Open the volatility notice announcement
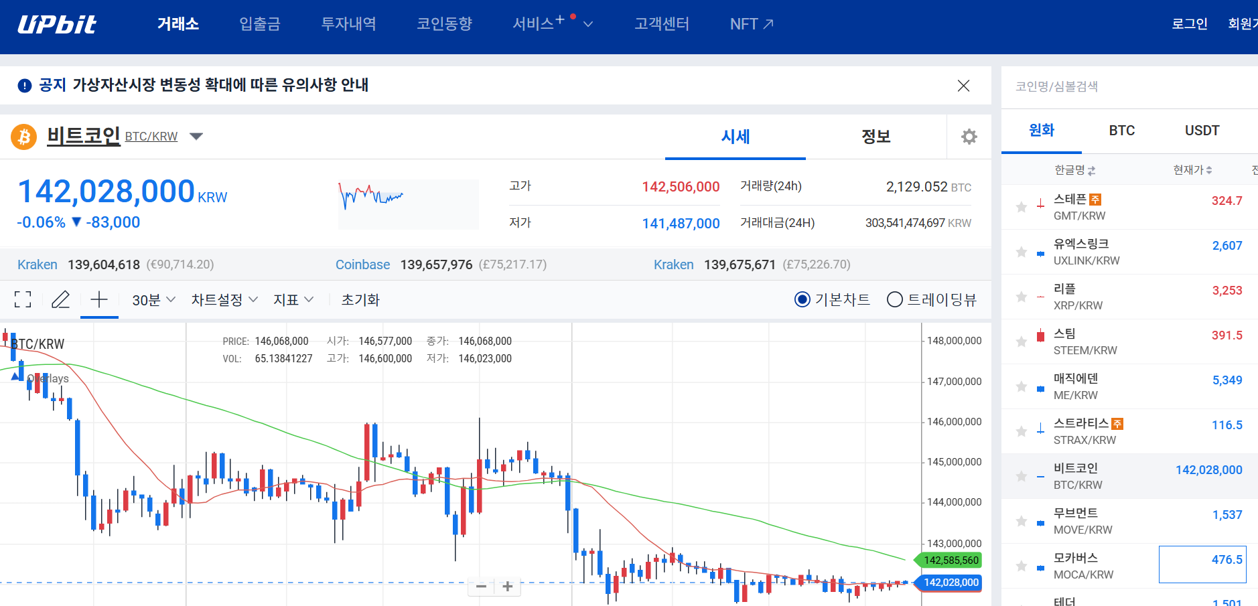This screenshot has height=606, width=1258. tap(220, 85)
